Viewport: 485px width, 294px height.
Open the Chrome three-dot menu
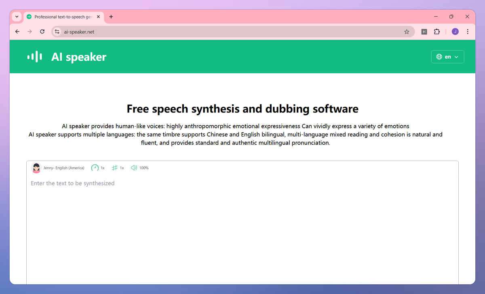tap(468, 32)
